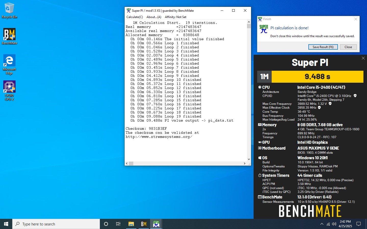The image size is (367, 229).
Task: Close the Finish dialog with X
Action: 356,19
